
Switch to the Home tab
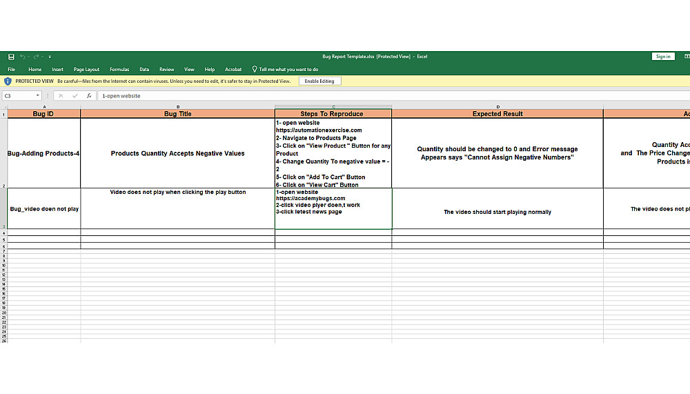click(34, 69)
